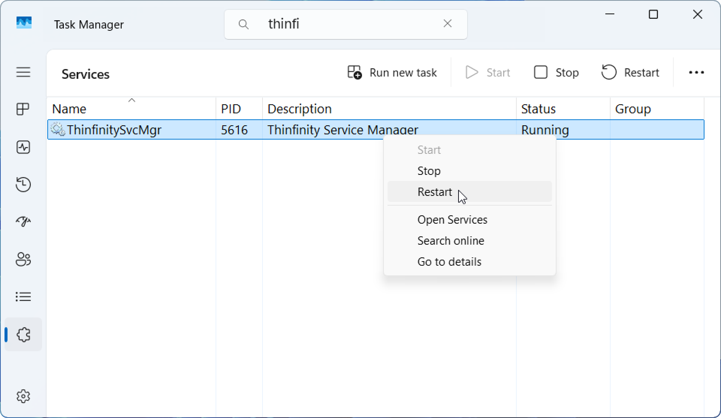
Task: Close the Task Manager window
Action: tap(697, 14)
